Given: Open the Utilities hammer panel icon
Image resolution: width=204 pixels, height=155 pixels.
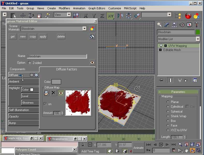Looking at the screenshot, I should pos(196,25).
